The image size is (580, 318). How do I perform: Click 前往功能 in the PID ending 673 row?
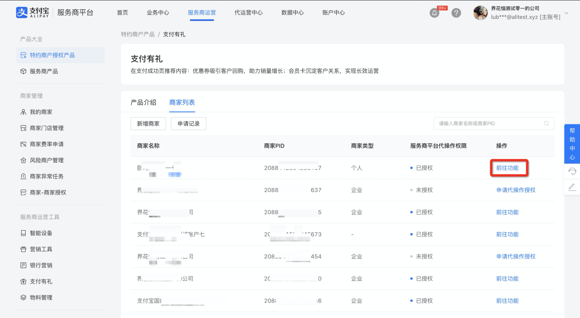[x=507, y=235]
